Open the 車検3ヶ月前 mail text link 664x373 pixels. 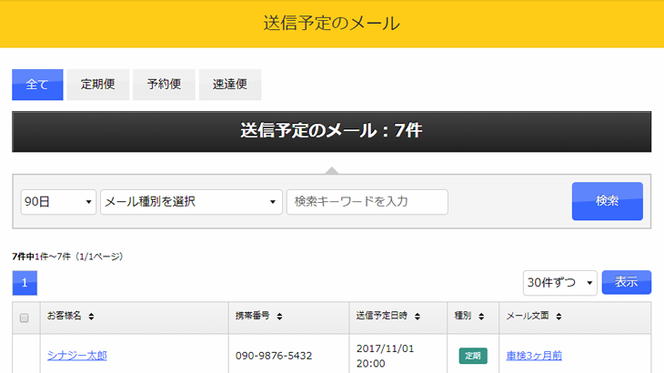coord(534,356)
